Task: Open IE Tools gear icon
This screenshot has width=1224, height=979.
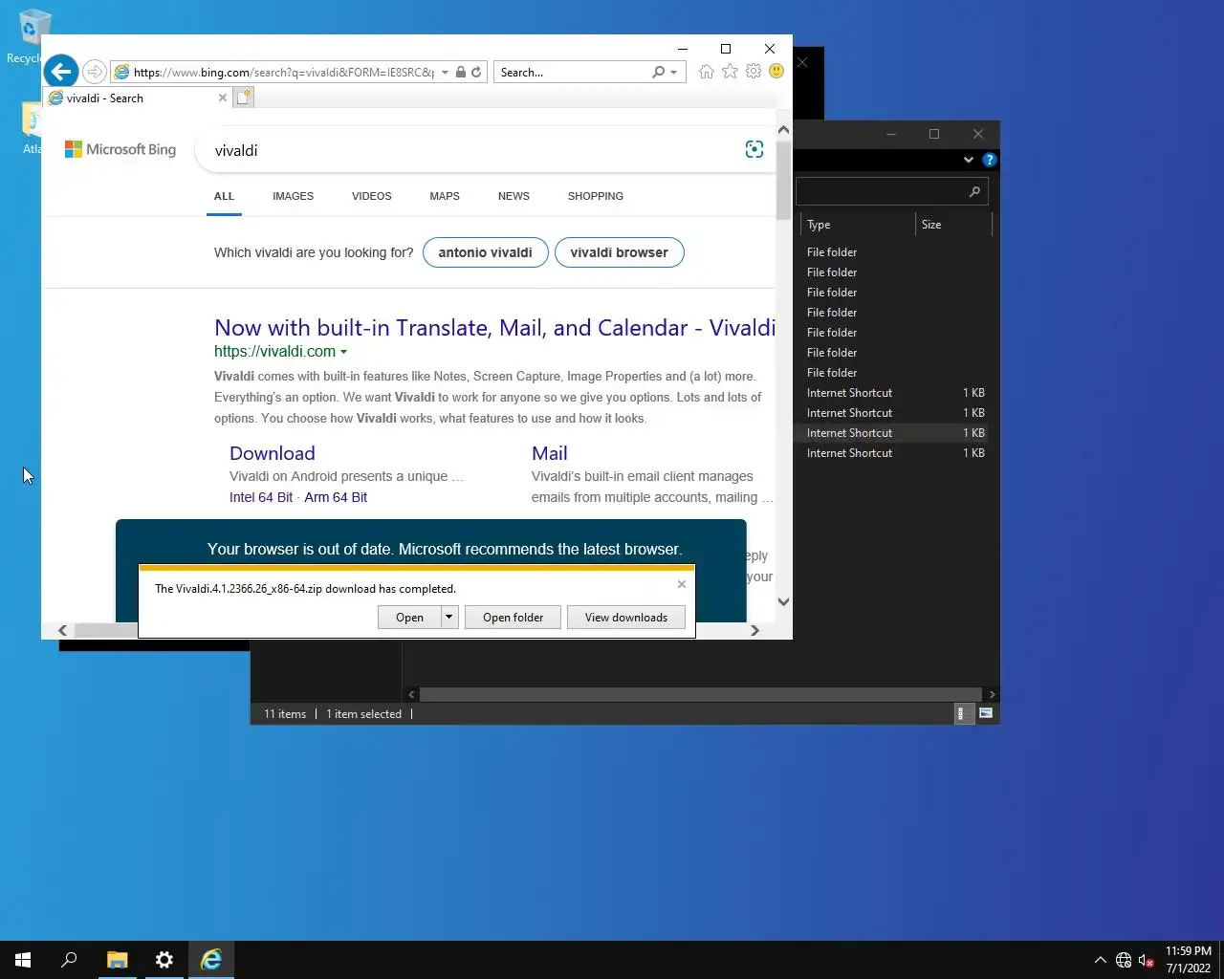Action: [x=754, y=72]
